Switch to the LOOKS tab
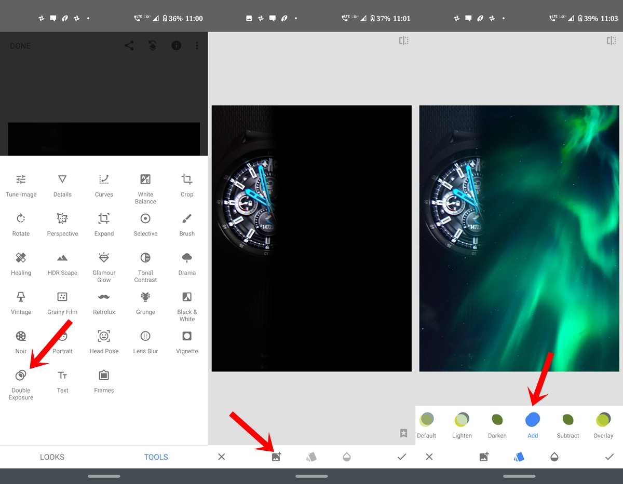This screenshot has width=623, height=484. pyautogui.click(x=52, y=457)
